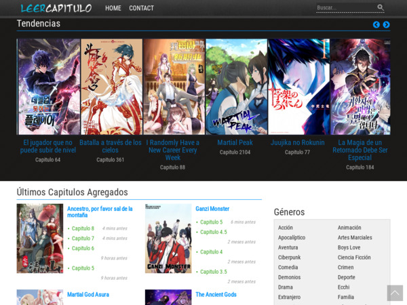Select the Demonios genre

click(x=289, y=277)
